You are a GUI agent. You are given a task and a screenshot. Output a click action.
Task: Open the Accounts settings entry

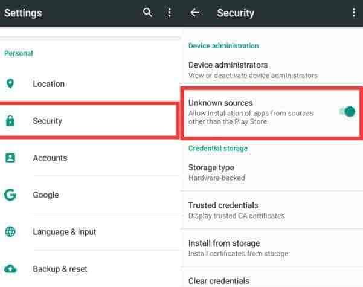click(50, 158)
